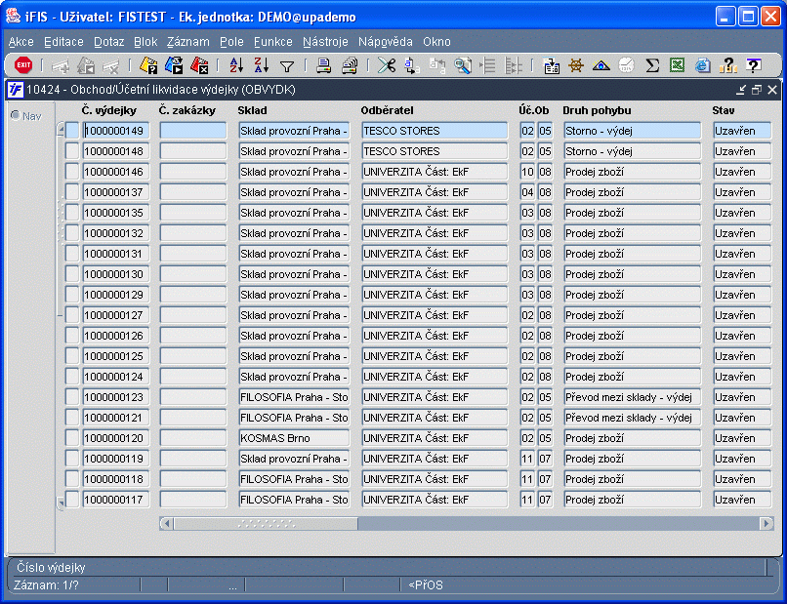Sort descending with the Z-A icon

pyautogui.click(x=262, y=65)
